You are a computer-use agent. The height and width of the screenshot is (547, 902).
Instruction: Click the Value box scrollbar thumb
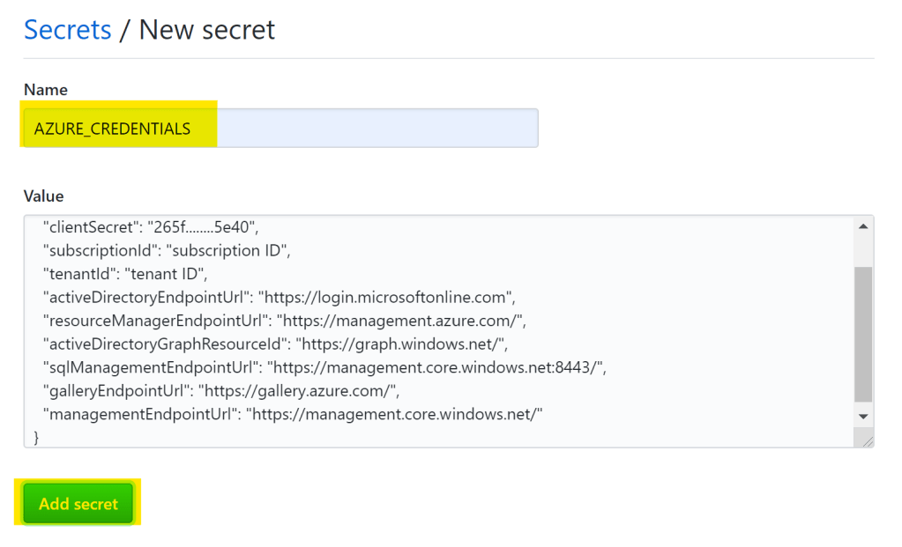point(863,335)
